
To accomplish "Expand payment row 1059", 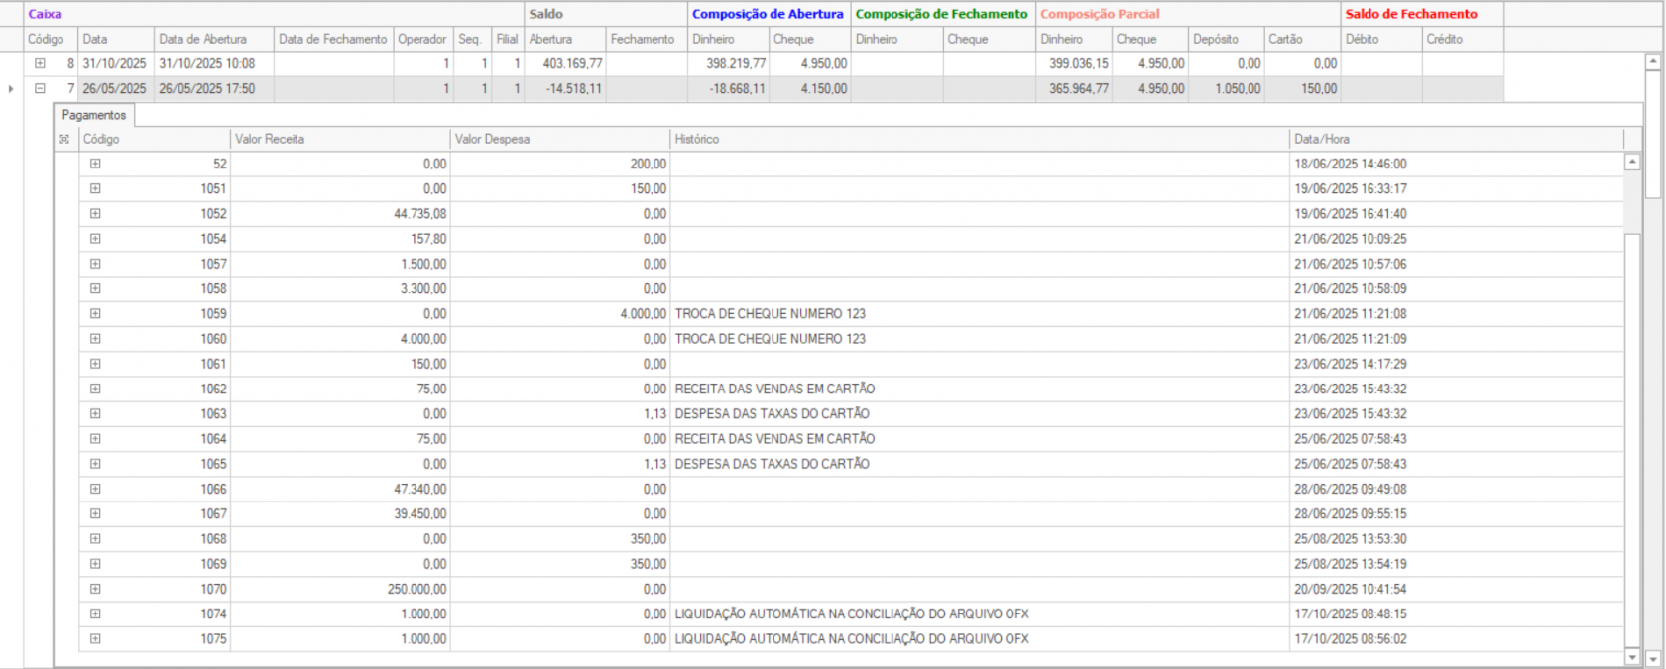I will pyautogui.click(x=95, y=313).
